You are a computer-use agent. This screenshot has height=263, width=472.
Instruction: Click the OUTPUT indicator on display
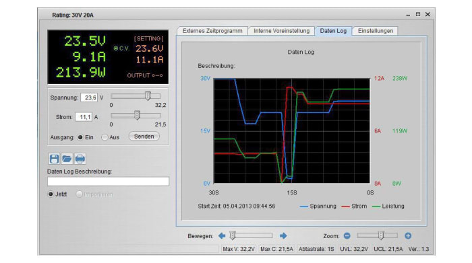coord(145,75)
